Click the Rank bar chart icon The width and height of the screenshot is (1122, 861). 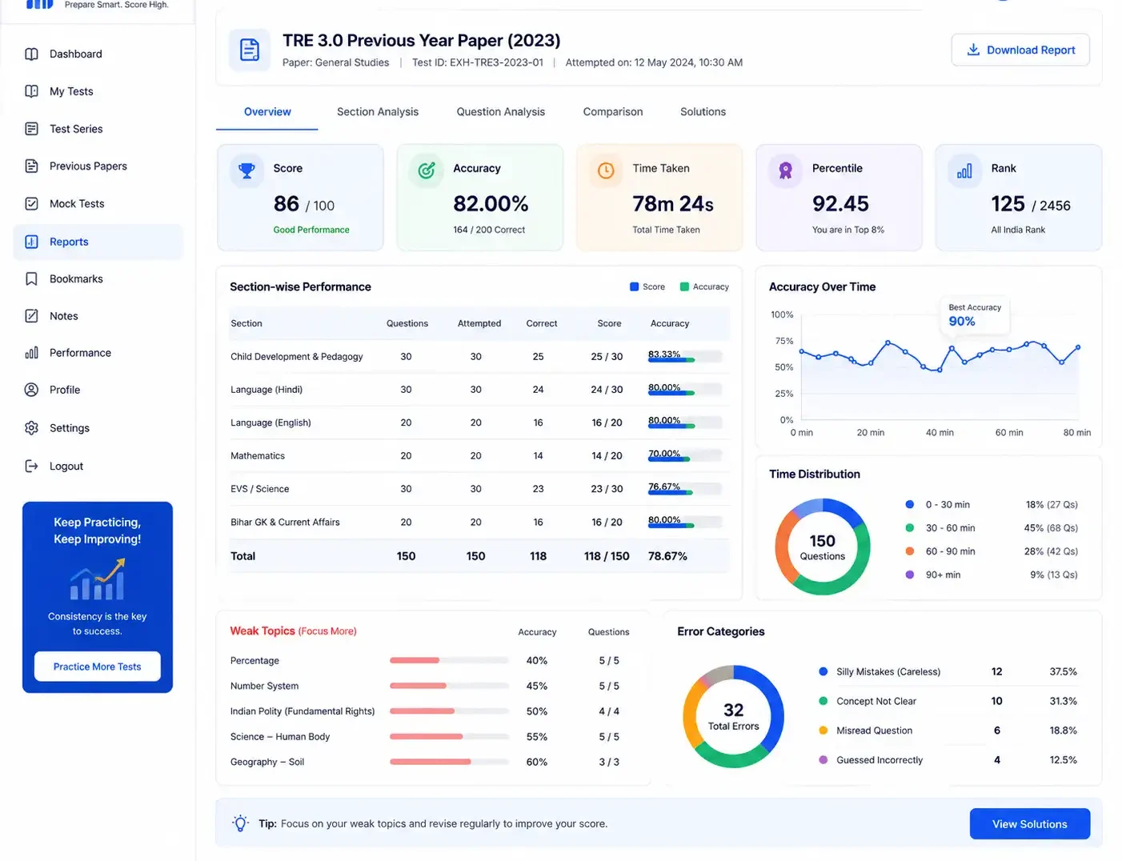964,170
